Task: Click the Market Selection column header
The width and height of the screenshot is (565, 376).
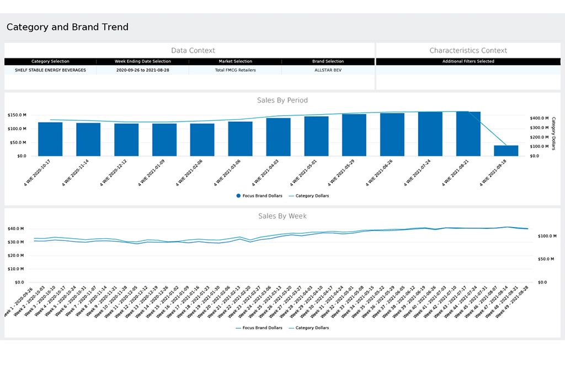Action: [235, 61]
